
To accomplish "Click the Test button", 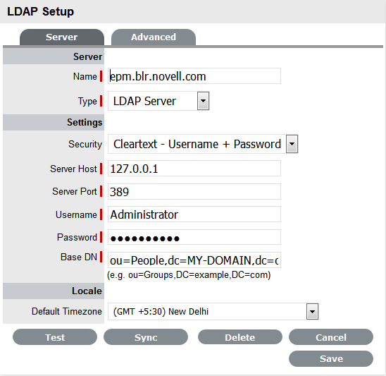I will click(55, 337).
